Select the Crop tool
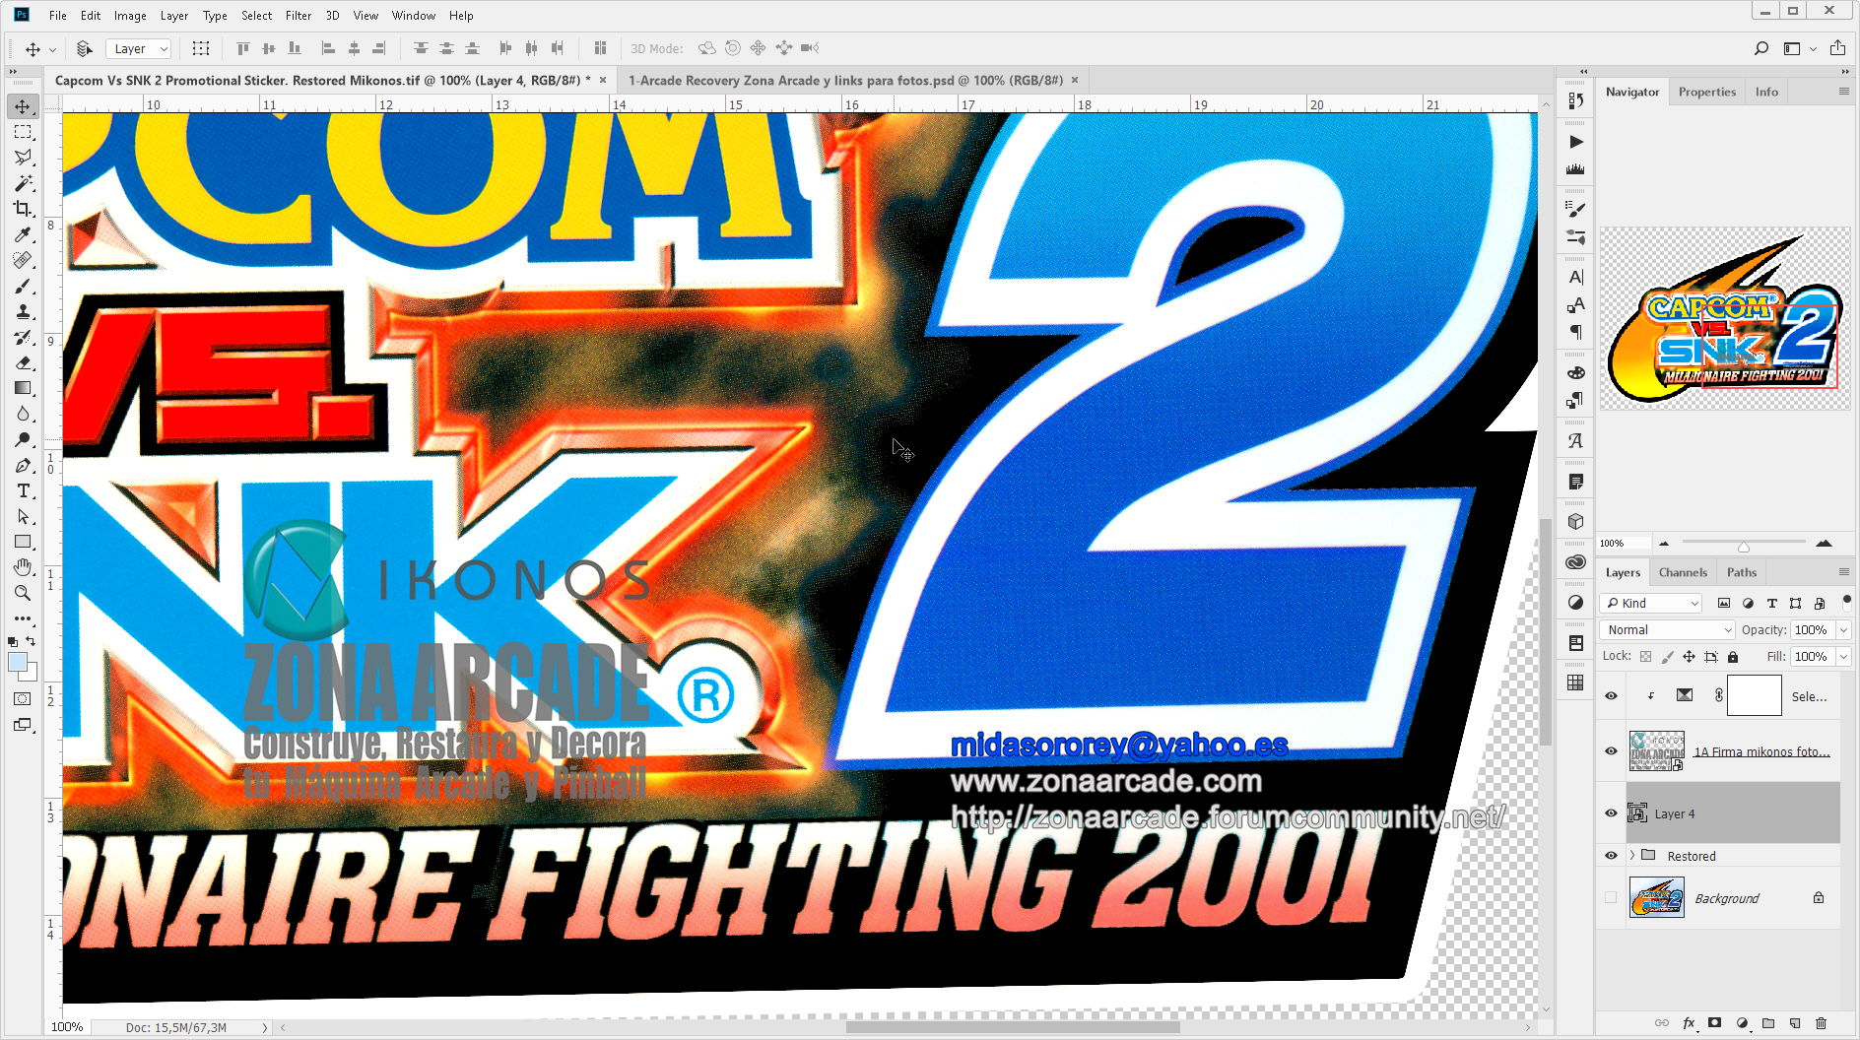The image size is (1860, 1040). coord(23,209)
